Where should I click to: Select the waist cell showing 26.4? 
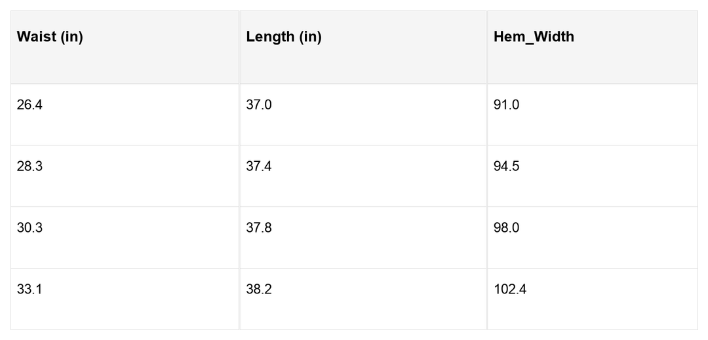[29, 105]
